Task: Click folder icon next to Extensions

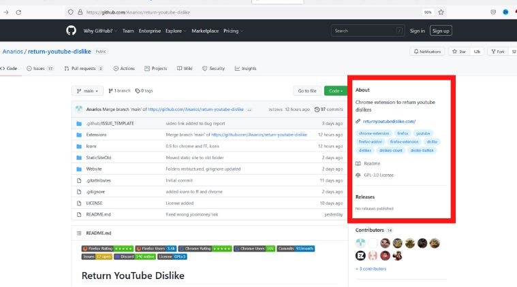Action: pyautogui.click(x=79, y=135)
